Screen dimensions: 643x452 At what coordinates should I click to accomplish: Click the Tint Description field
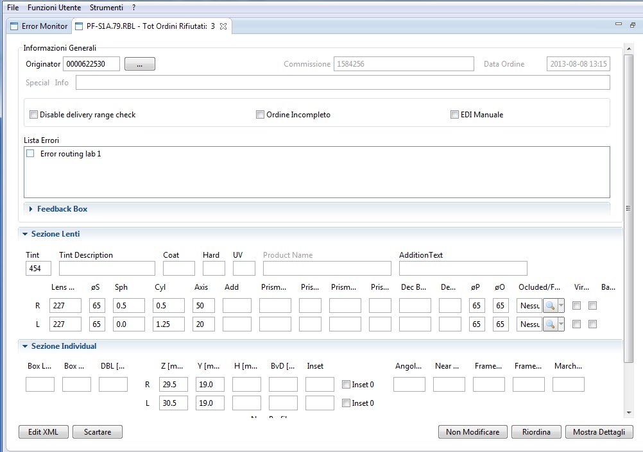pos(107,269)
